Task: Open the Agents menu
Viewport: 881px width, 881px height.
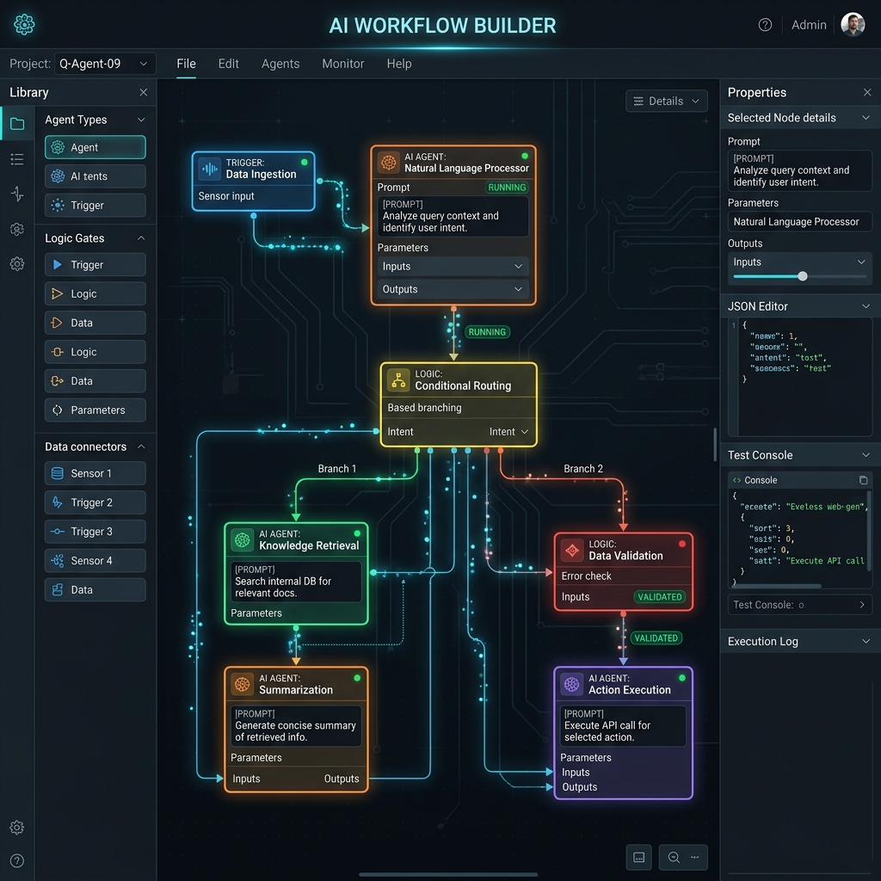Action: [x=280, y=64]
